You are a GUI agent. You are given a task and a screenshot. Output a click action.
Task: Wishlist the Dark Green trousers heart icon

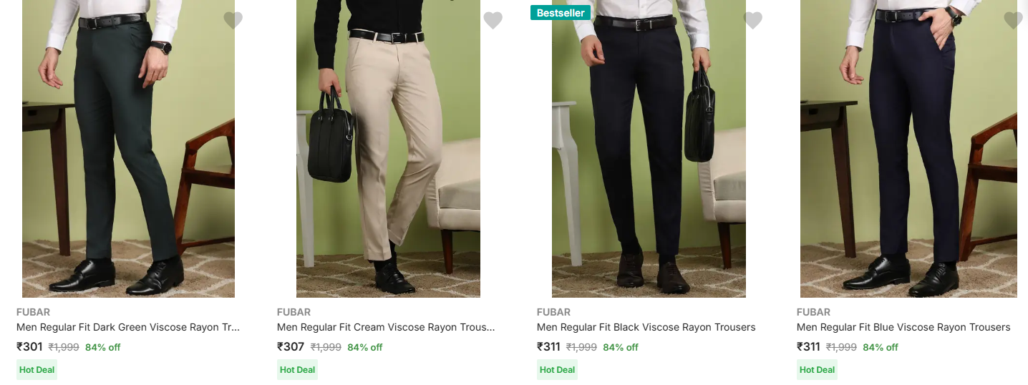[x=233, y=20]
